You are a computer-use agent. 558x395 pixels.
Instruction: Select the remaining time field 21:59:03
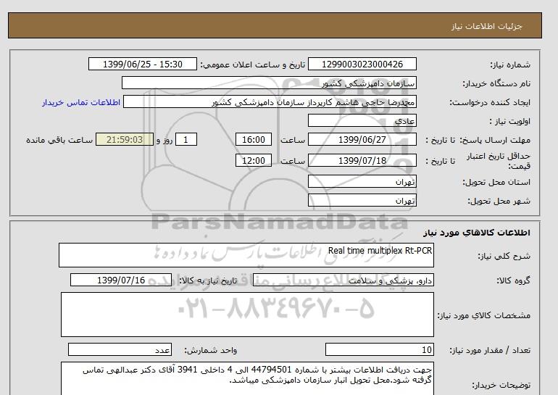pyautogui.click(x=125, y=139)
